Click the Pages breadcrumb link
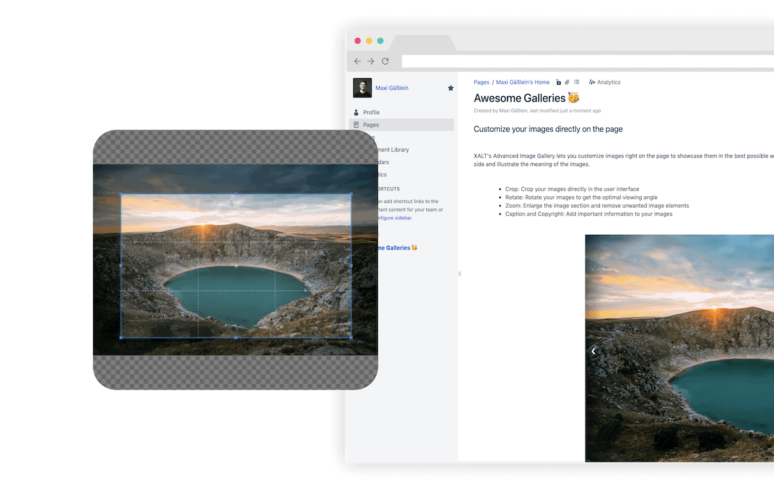The image size is (774, 493). pos(481,82)
